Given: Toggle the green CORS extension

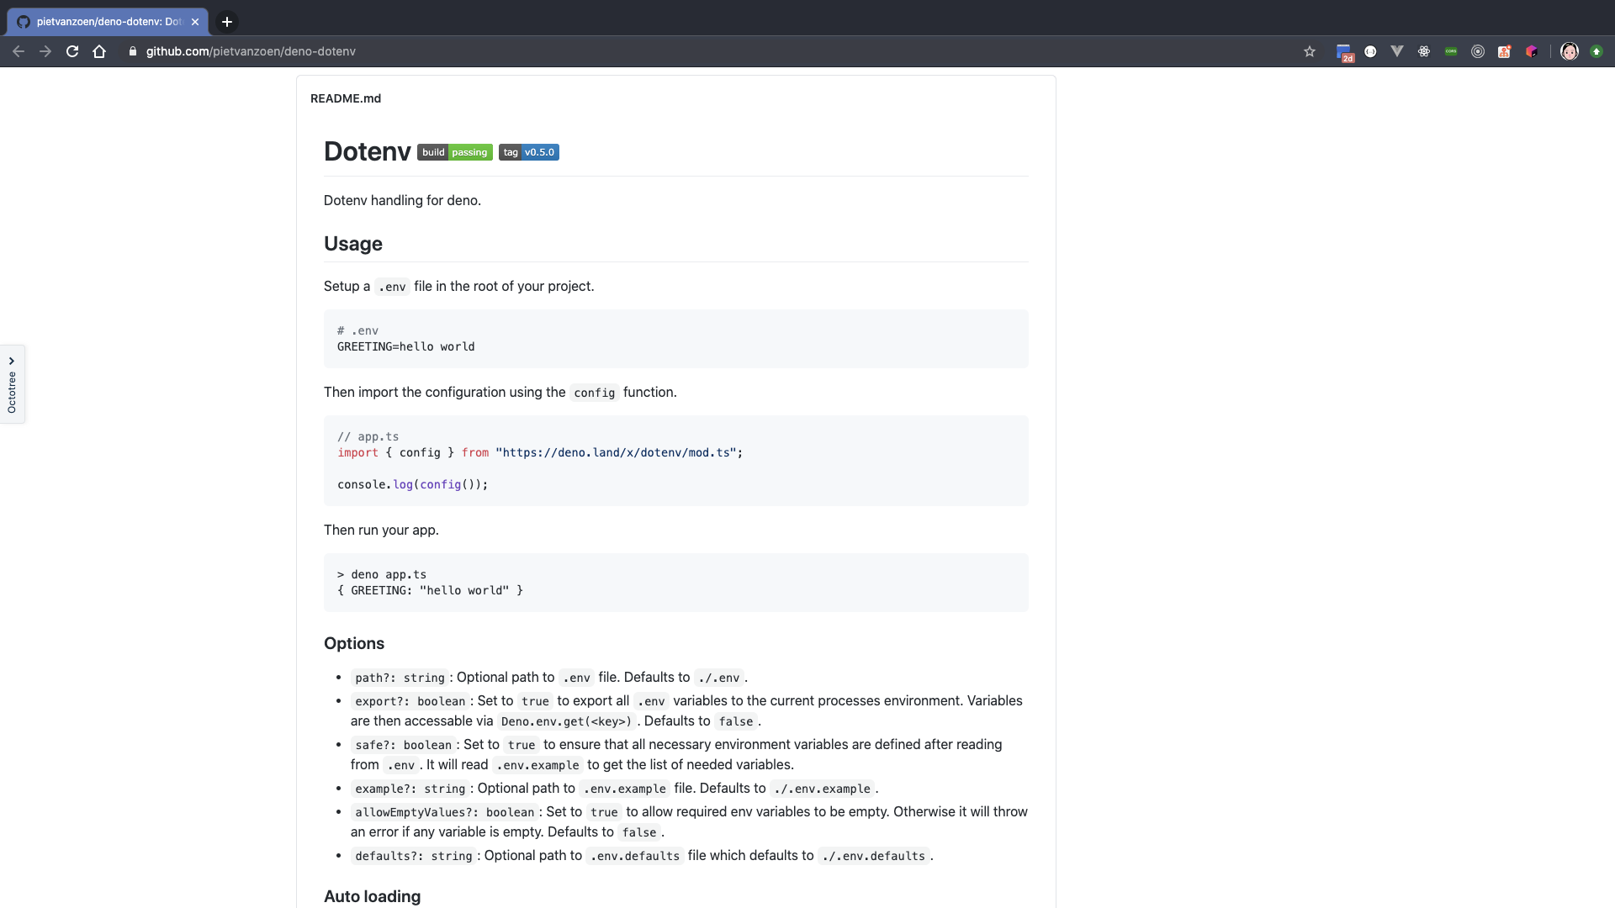Looking at the screenshot, I should pyautogui.click(x=1451, y=51).
